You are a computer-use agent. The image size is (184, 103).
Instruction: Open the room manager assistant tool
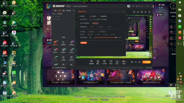pos(63,43)
